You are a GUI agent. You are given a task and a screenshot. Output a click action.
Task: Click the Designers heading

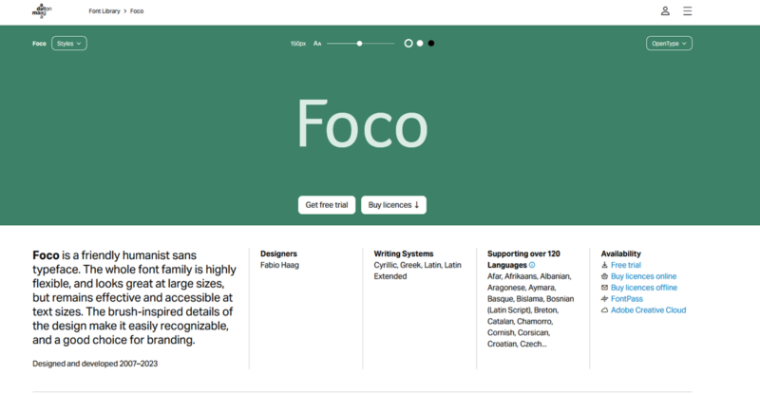click(x=278, y=253)
